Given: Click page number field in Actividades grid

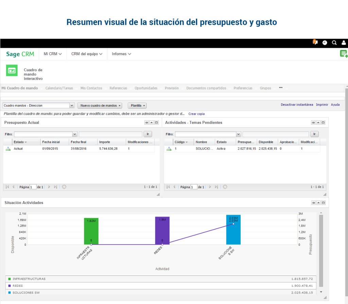Looking at the screenshot, I should (194, 187).
